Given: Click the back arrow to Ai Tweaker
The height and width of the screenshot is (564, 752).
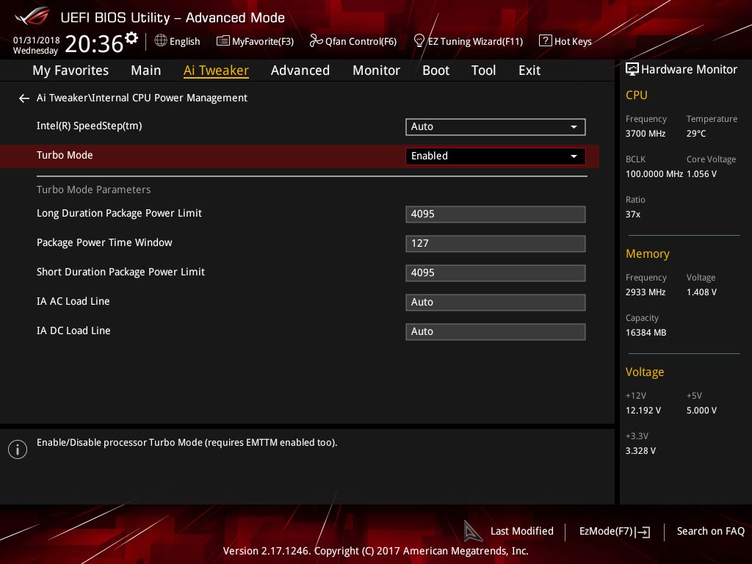Looking at the screenshot, I should [24, 98].
